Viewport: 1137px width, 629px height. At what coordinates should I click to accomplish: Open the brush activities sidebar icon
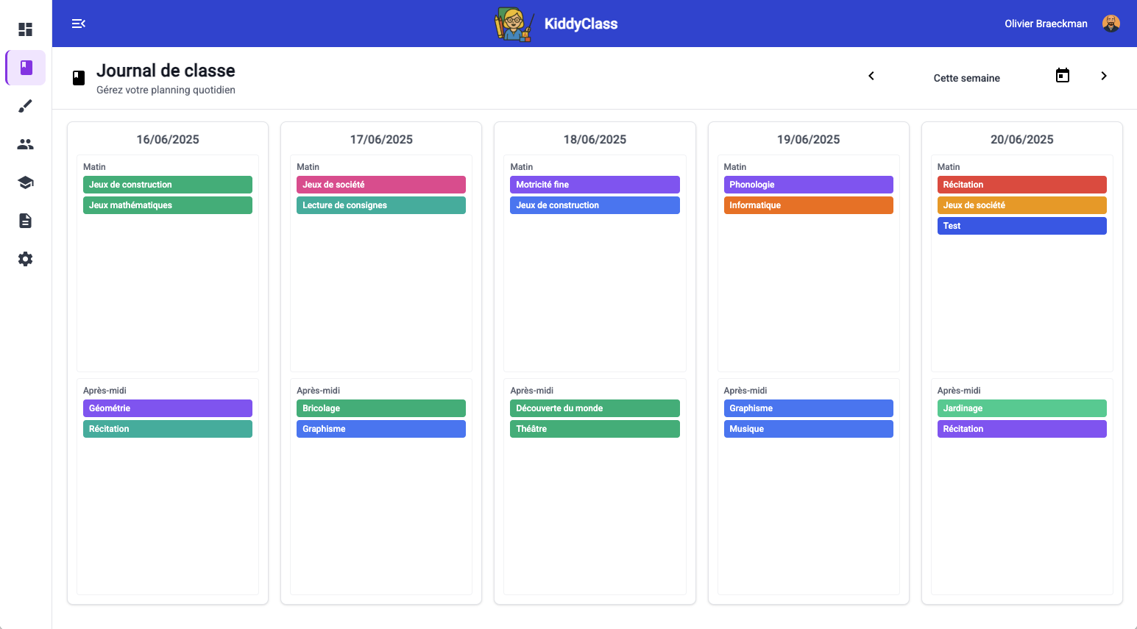click(26, 106)
